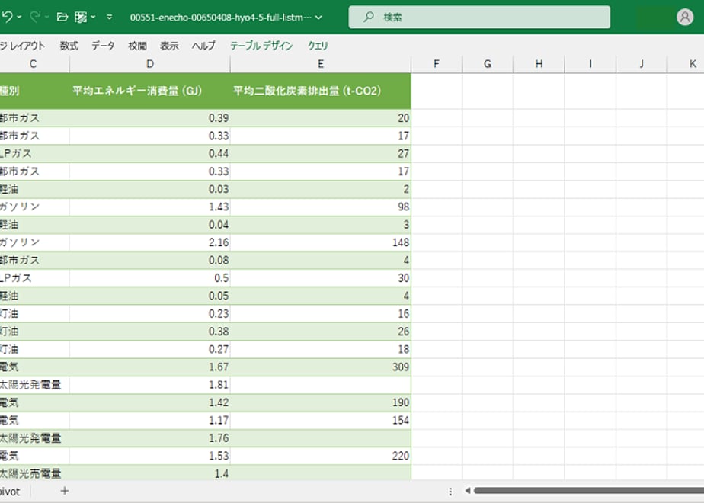Viewport: 704px width, 503px height.
Task: Select the cell with value 309
Action: tap(321, 367)
